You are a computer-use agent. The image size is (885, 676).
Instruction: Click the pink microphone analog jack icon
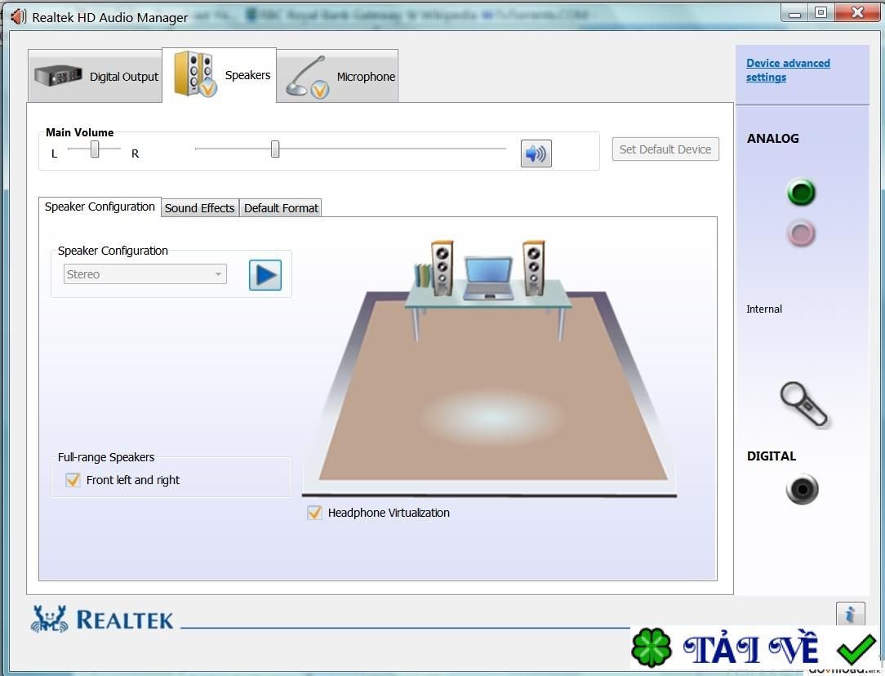point(800,233)
